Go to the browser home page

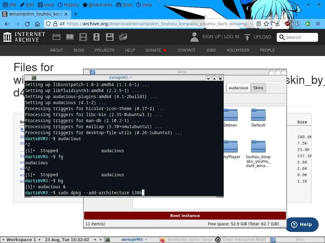pos(37,24)
